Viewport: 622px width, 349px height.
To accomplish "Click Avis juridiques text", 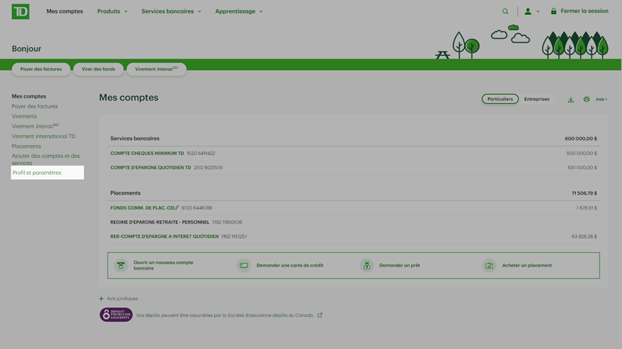I will [x=122, y=299].
